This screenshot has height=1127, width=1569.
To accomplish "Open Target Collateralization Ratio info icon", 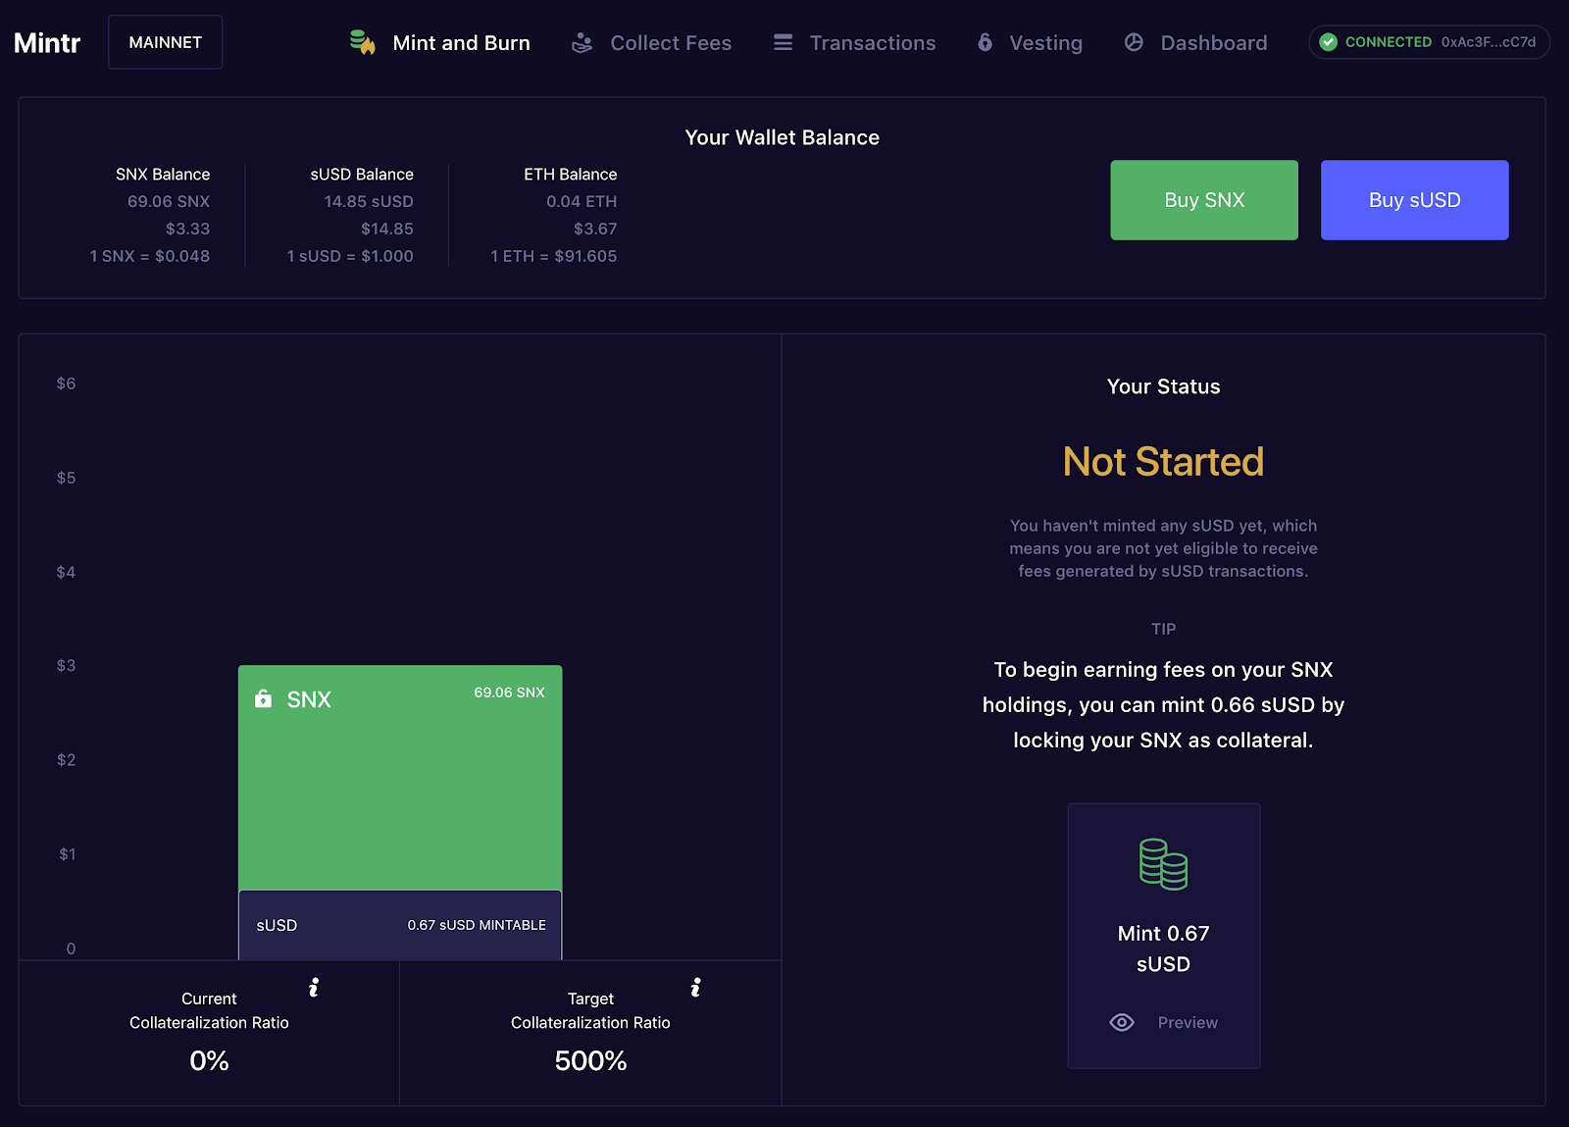I will tap(695, 987).
